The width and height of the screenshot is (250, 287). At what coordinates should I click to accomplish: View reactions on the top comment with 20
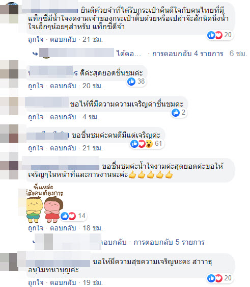[x=219, y=35]
